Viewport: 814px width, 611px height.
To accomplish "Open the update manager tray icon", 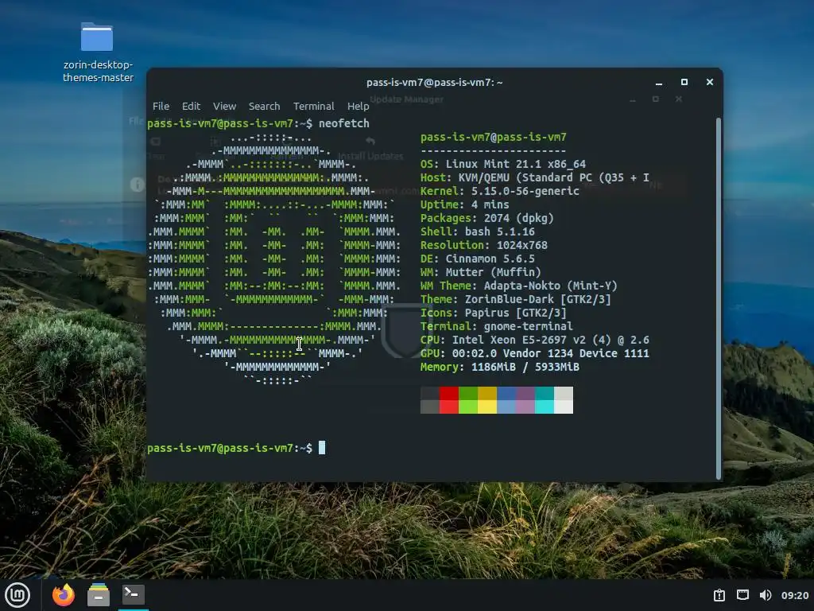I will tap(719, 595).
